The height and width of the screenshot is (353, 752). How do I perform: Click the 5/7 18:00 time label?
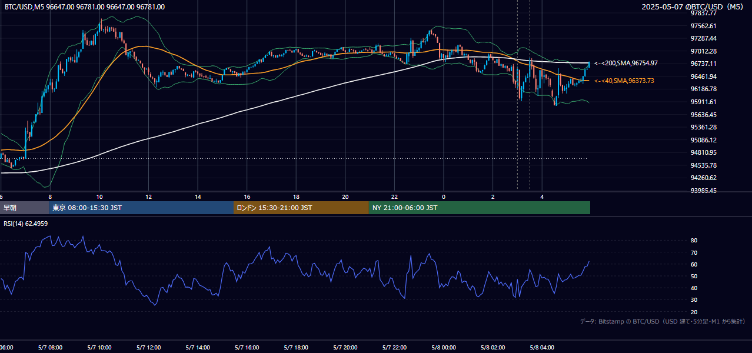pyautogui.click(x=296, y=348)
